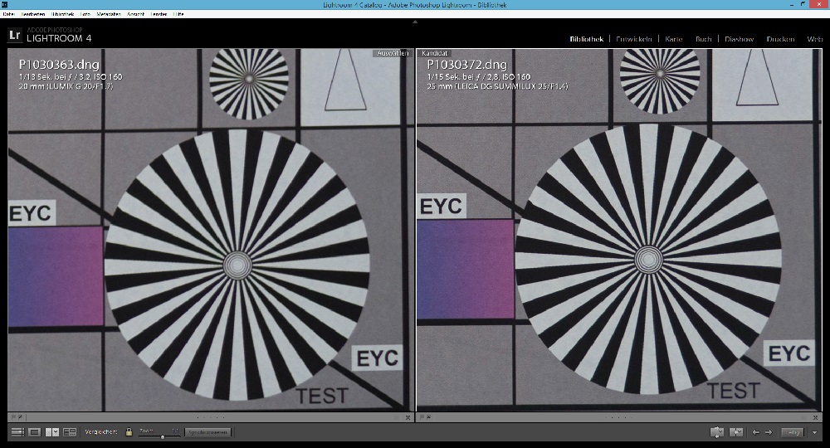
Task: Click the LUMIX G 20/F1.7 lens text
Action: point(80,86)
